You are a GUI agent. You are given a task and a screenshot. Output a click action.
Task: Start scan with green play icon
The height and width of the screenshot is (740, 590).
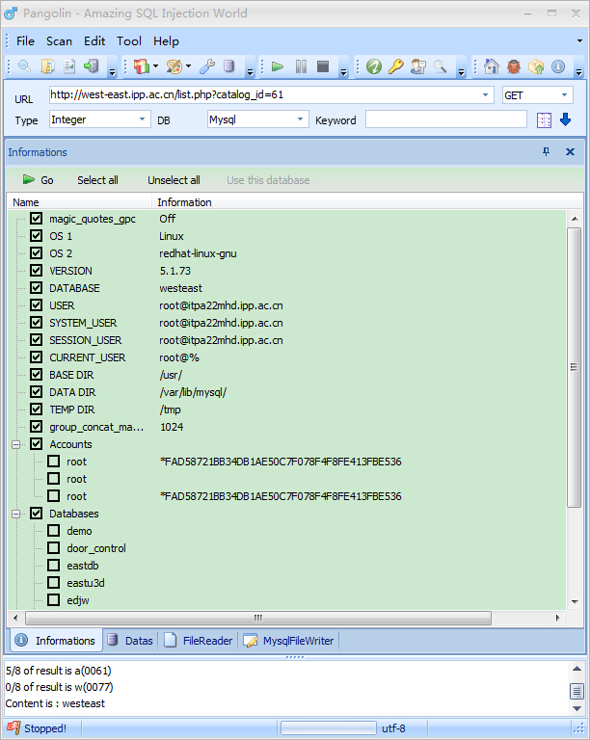pyautogui.click(x=278, y=66)
